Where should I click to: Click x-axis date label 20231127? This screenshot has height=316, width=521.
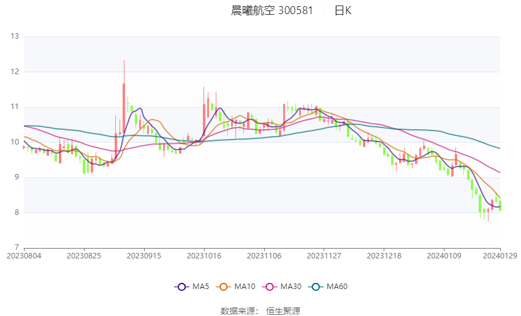[324, 256]
